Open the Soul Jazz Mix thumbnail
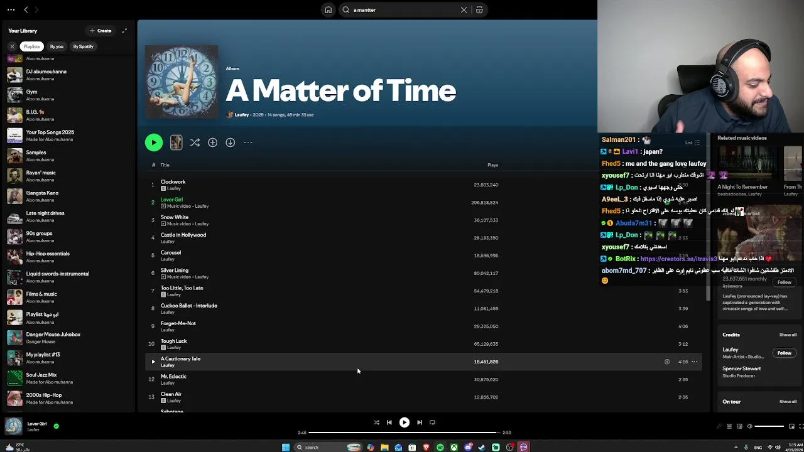This screenshot has height=452, width=804. click(x=14, y=378)
